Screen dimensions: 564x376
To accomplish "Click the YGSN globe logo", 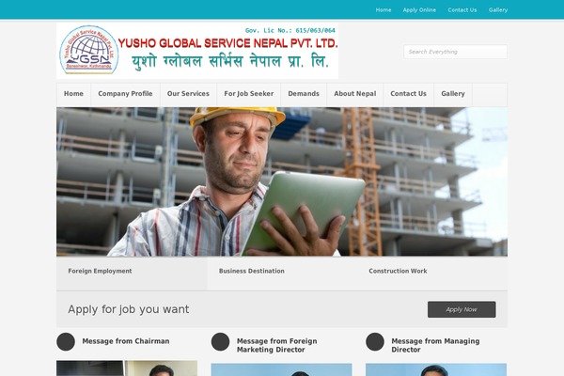I will click(x=89, y=50).
